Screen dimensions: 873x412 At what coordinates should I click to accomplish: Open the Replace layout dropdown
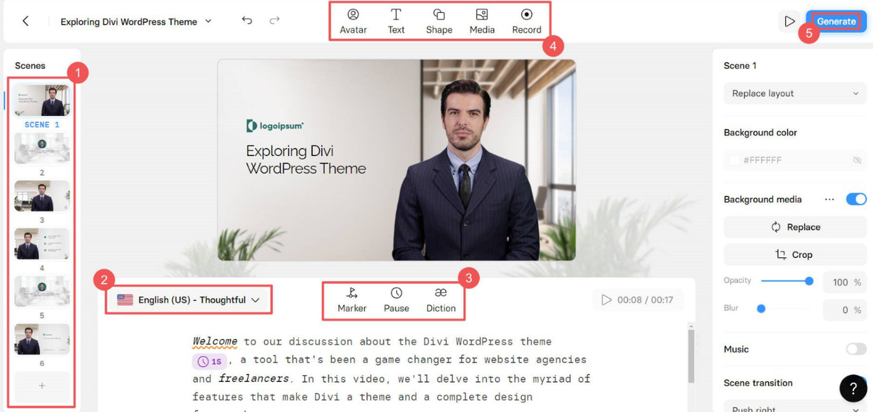[795, 93]
